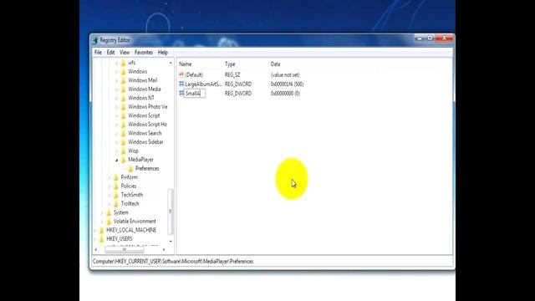
Task: Click the DWORD icon beside the SmallA entry
Action: [181, 93]
